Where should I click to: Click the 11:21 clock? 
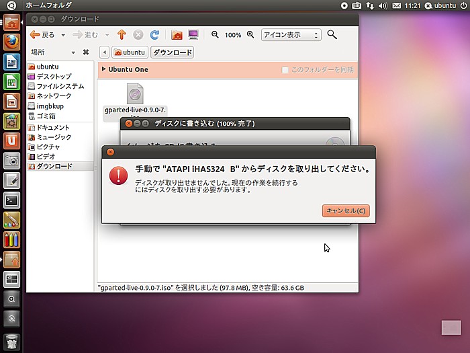tap(412, 5)
